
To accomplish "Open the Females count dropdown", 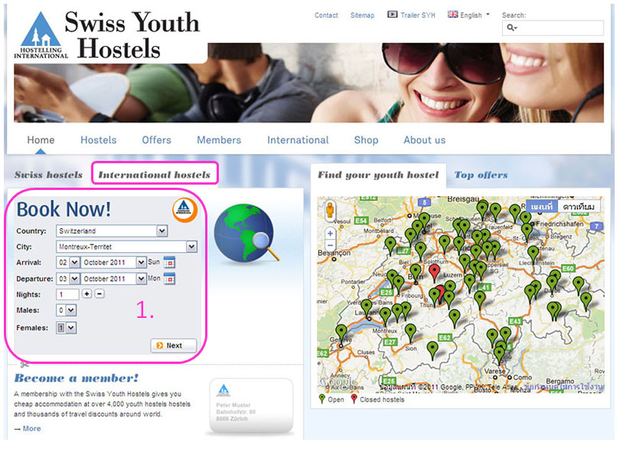I will tap(66, 328).
